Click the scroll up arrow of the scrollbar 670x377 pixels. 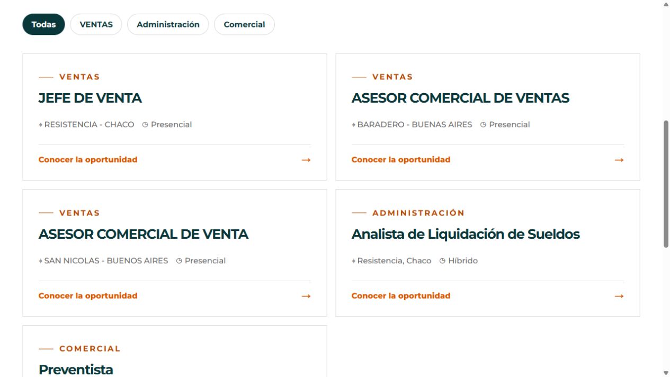click(666, 4)
